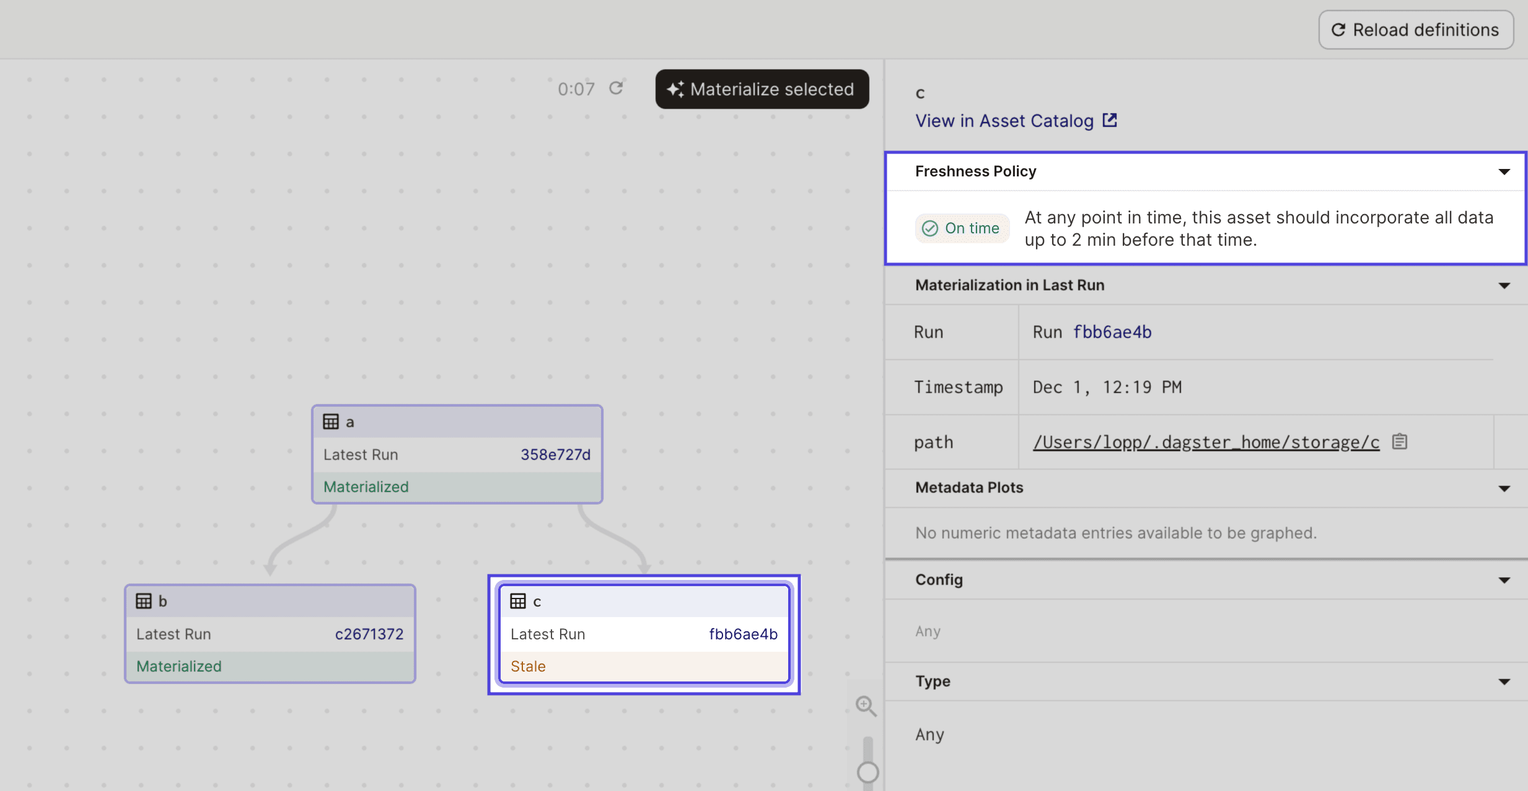
Task: Collapse the Metadata Plots section
Action: pyautogui.click(x=1504, y=488)
